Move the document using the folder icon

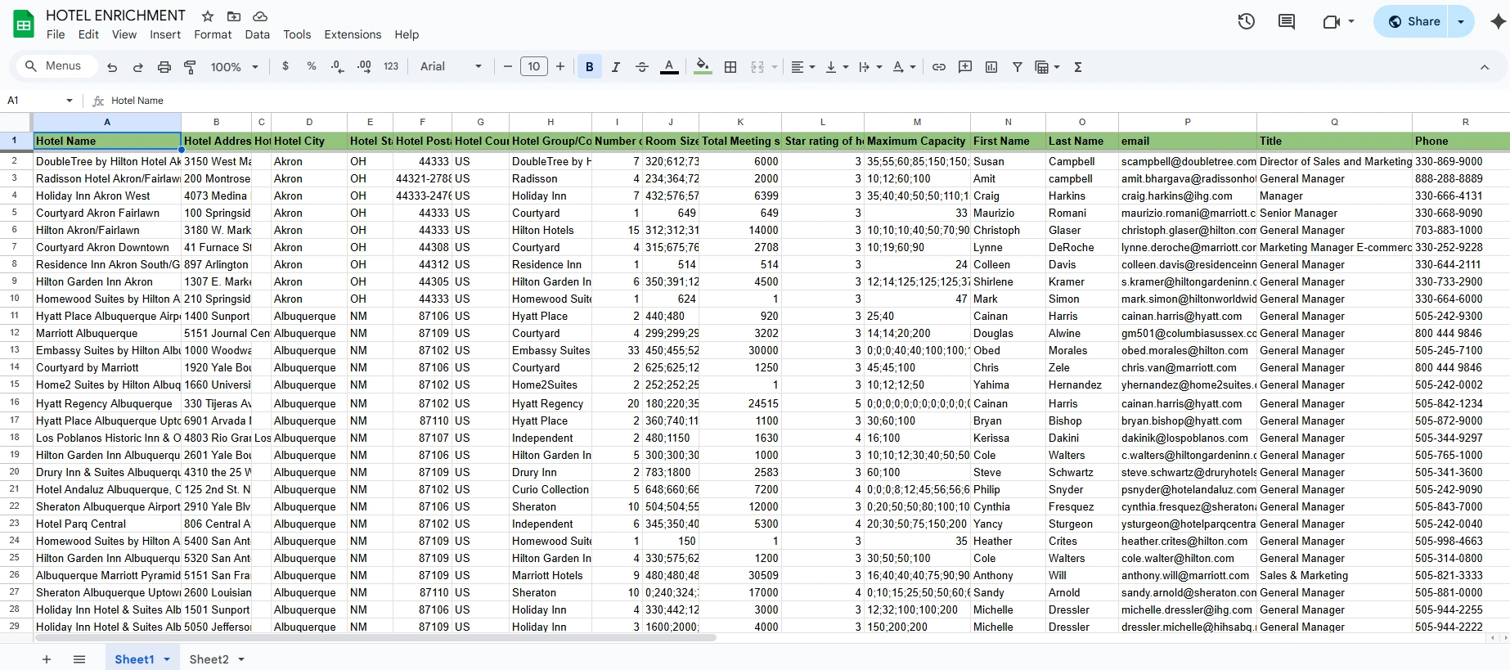coord(234,16)
